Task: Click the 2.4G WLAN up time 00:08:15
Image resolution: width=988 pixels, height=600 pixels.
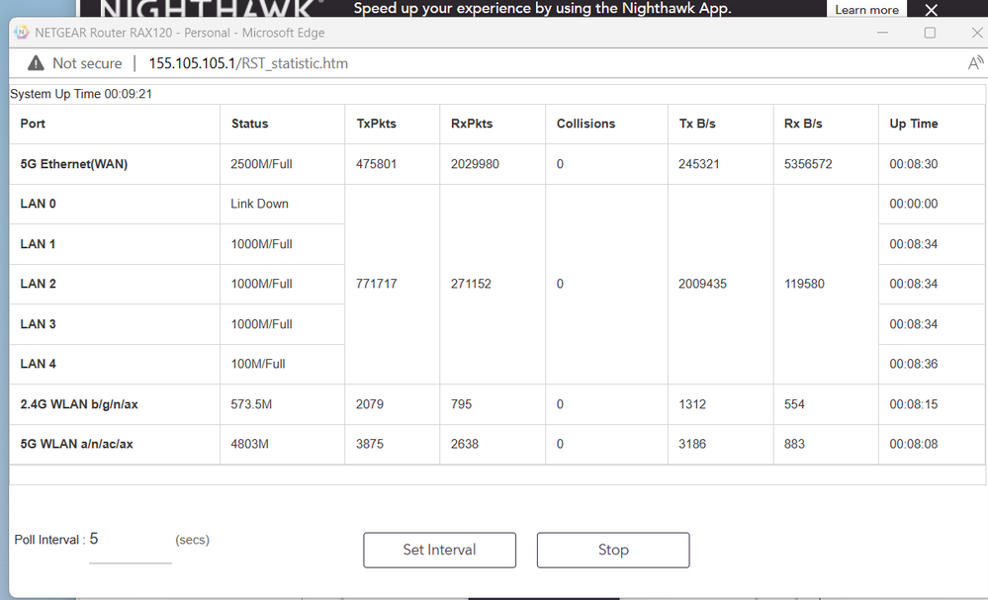Action: click(x=914, y=404)
